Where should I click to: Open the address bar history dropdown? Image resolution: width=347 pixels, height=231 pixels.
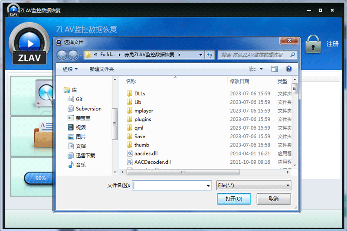[200, 55]
